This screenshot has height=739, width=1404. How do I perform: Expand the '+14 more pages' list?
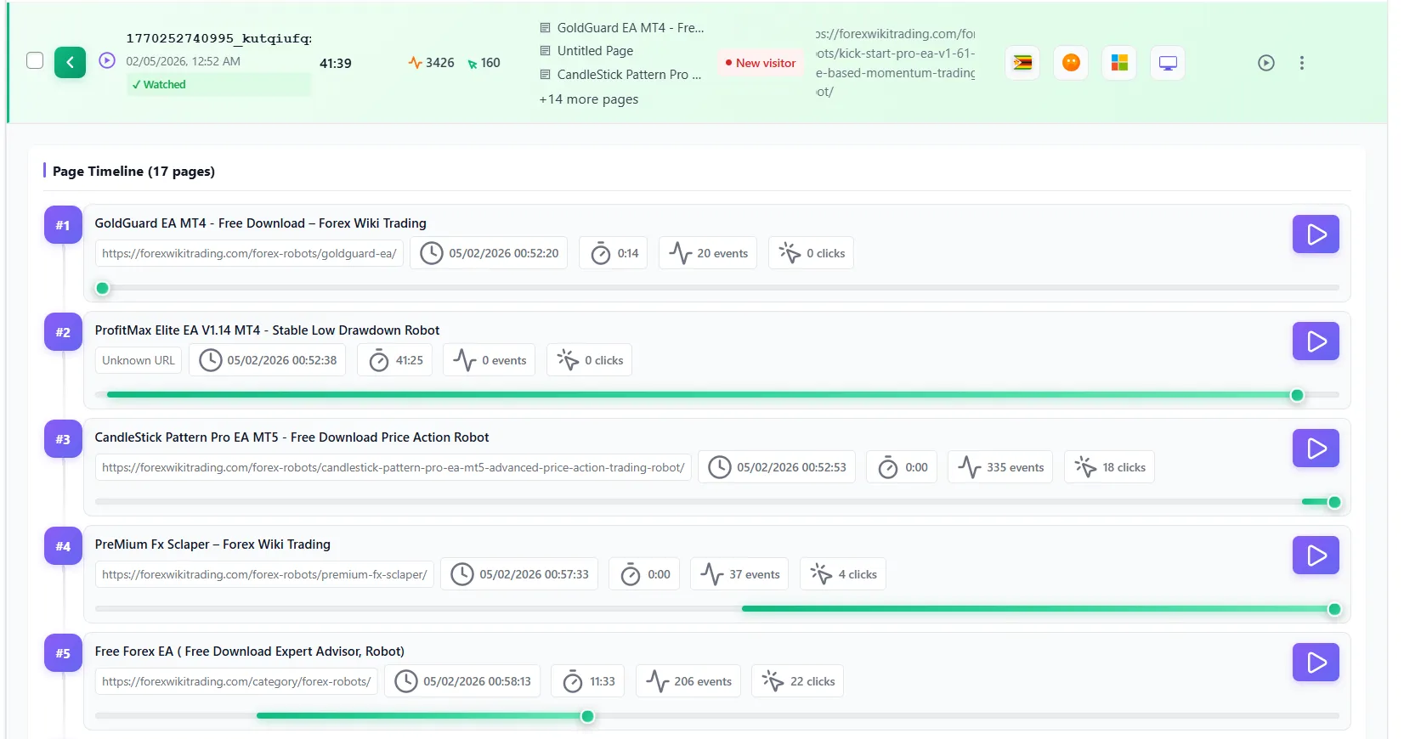(x=589, y=99)
